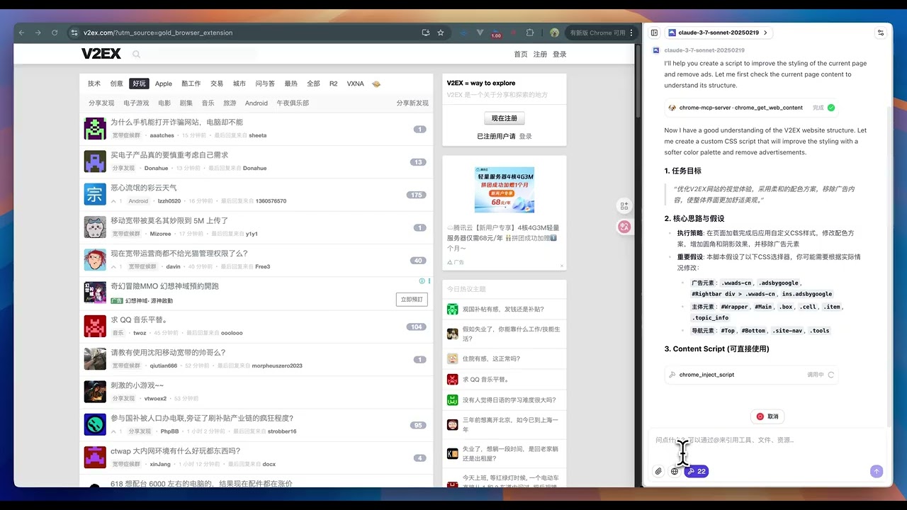The image size is (907, 510).
Task: Open hot topic 住院有感、这正常吗？
Action: [491, 358]
